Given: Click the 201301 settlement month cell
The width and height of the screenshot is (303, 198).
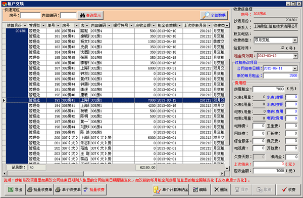Looking at the screenshot, I should point(17,31).
